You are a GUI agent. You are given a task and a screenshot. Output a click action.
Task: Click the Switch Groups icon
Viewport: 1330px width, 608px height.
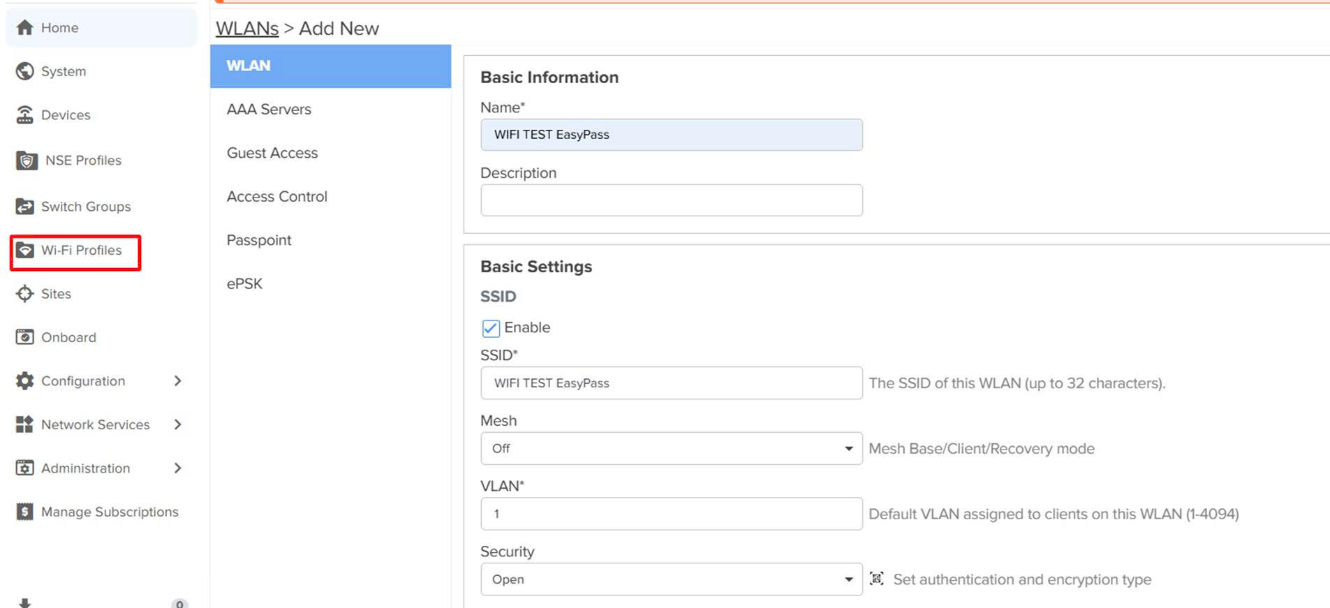click(25, 207)
